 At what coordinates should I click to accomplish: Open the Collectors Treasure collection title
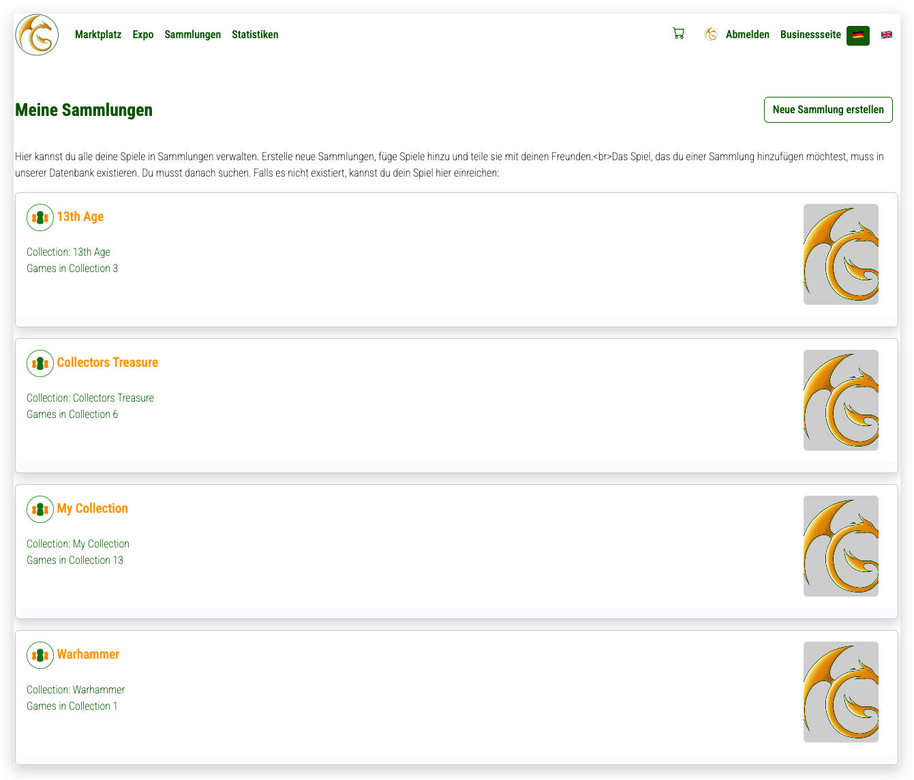click(x=108, y=363)
